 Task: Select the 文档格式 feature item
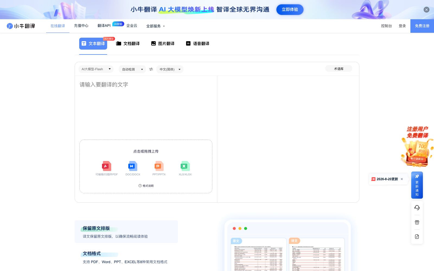click(x=126, y=257)
